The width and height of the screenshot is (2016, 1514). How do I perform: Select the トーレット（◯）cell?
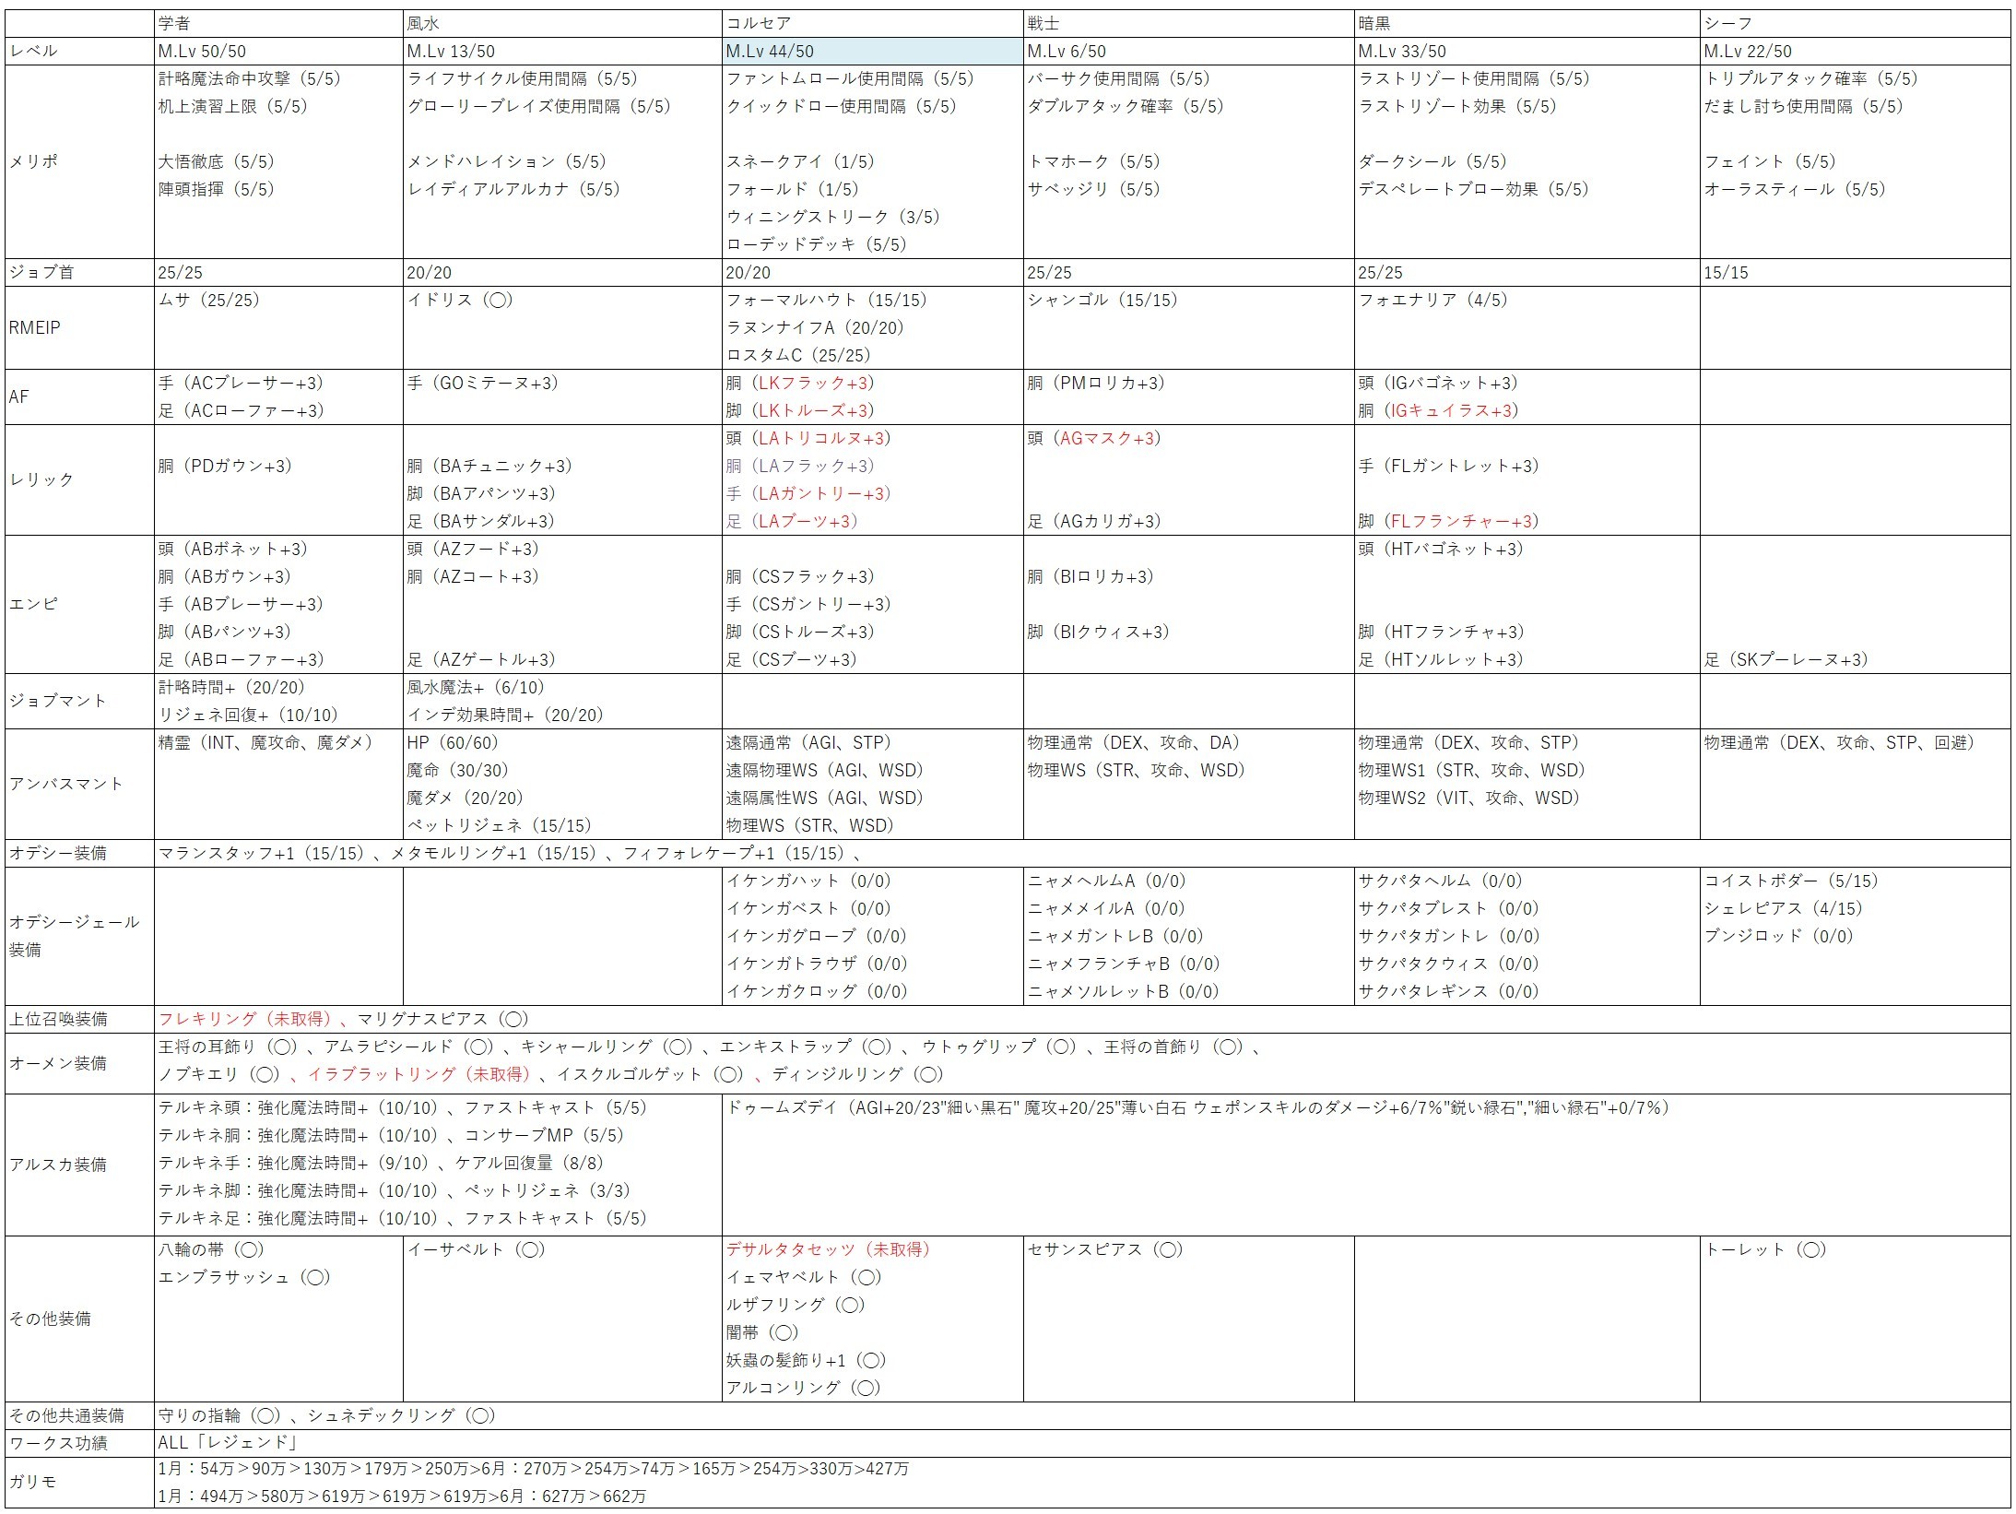click(1765, 1250)
